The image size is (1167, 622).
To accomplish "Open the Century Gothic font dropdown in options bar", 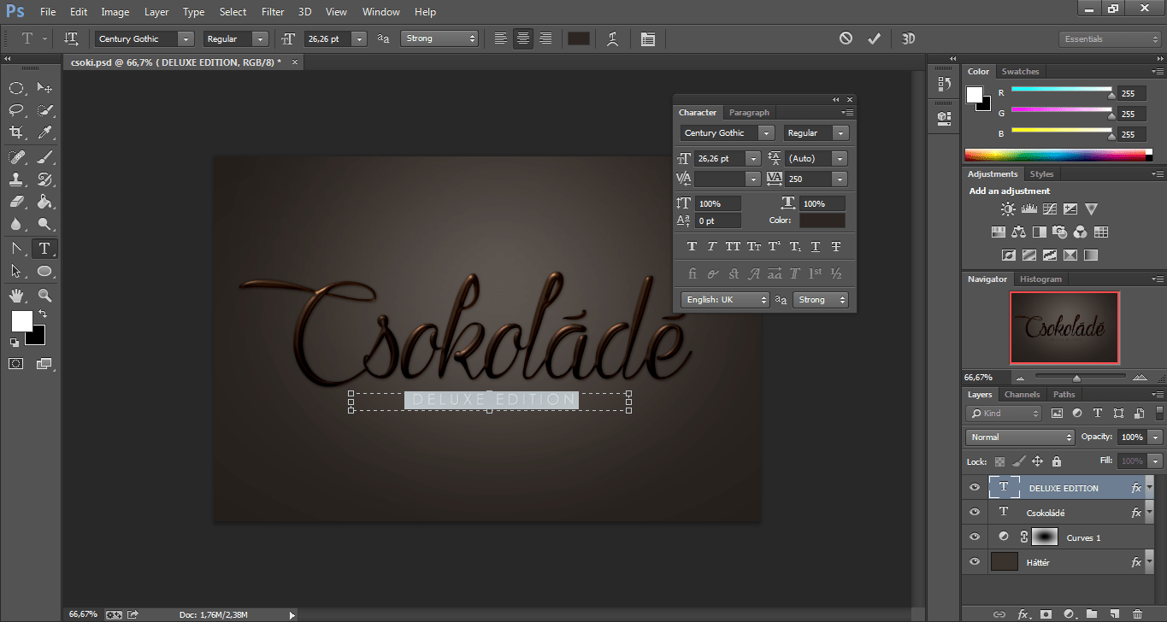I will click(186, 39).
